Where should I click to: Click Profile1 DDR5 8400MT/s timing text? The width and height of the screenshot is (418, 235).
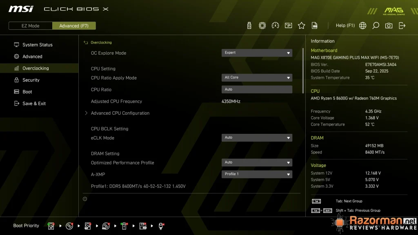coord(138,186)
